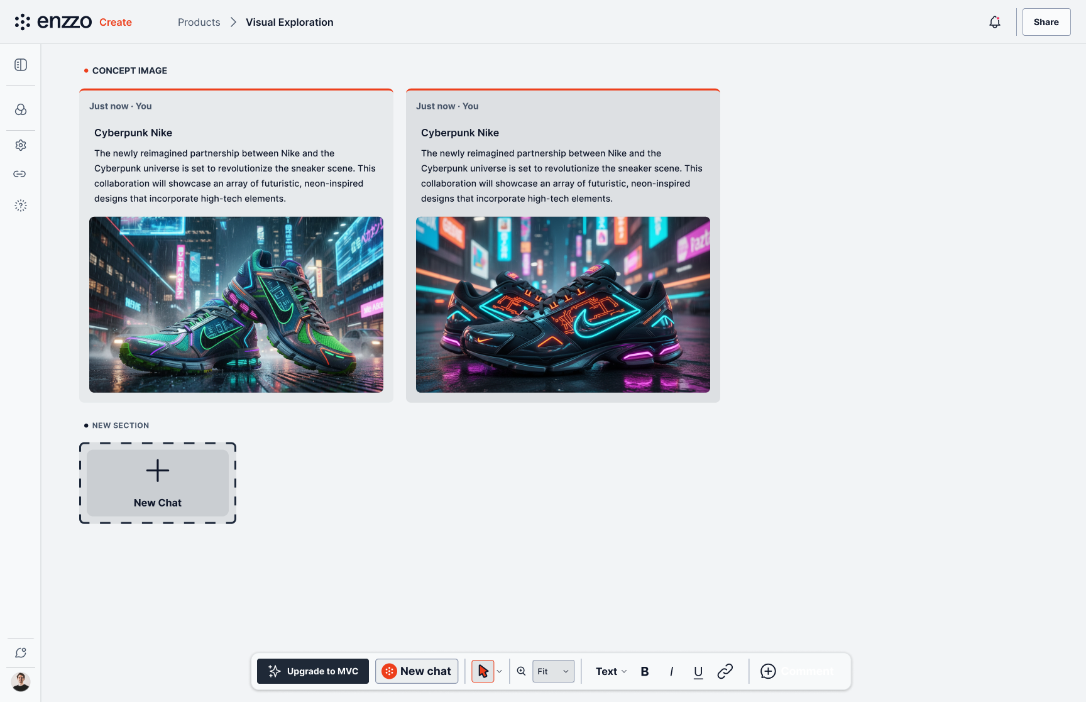Click the sparkle icon on Upgrade button
1086x702 pixels.
pos(275,671)
